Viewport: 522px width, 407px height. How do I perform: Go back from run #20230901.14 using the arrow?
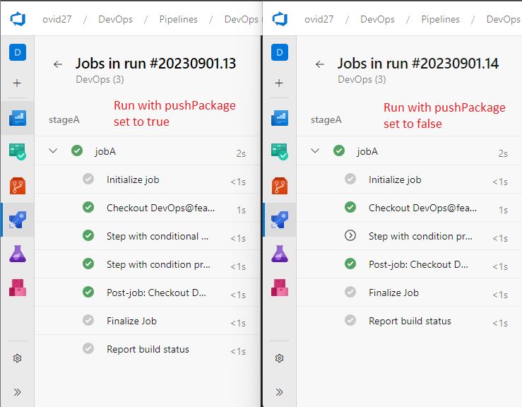point(320,64)
